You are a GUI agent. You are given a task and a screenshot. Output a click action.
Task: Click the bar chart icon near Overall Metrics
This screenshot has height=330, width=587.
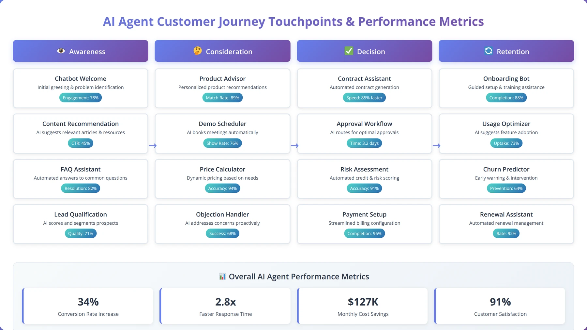[222, 277]
